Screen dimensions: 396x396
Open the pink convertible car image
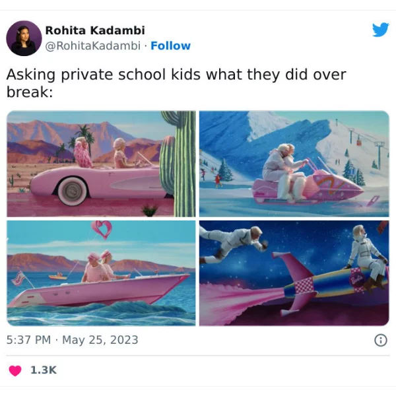(x=101, y=164)
